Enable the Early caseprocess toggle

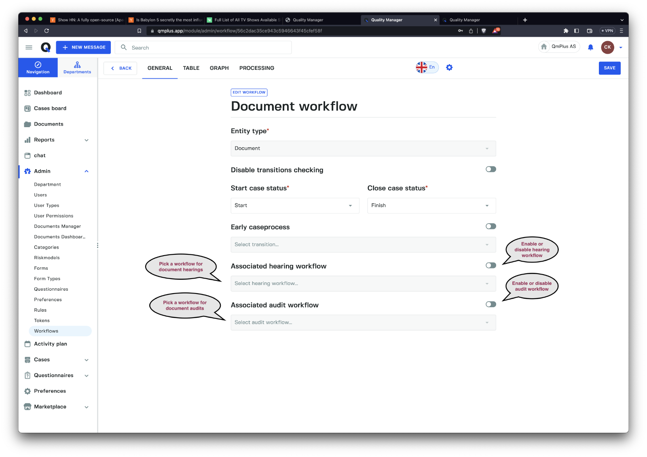tap(491, 226)
